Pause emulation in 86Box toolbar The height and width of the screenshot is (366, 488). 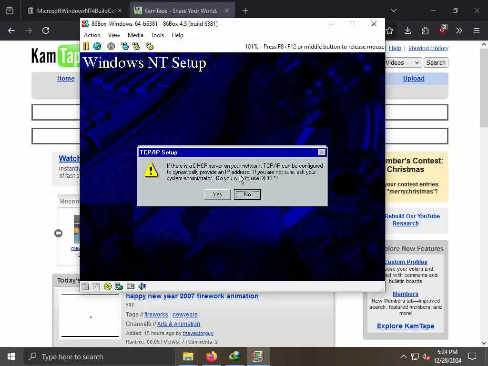click(x=86, y=46)
